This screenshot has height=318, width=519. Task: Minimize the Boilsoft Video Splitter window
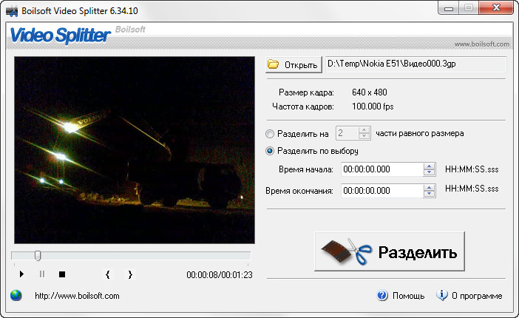449,8
